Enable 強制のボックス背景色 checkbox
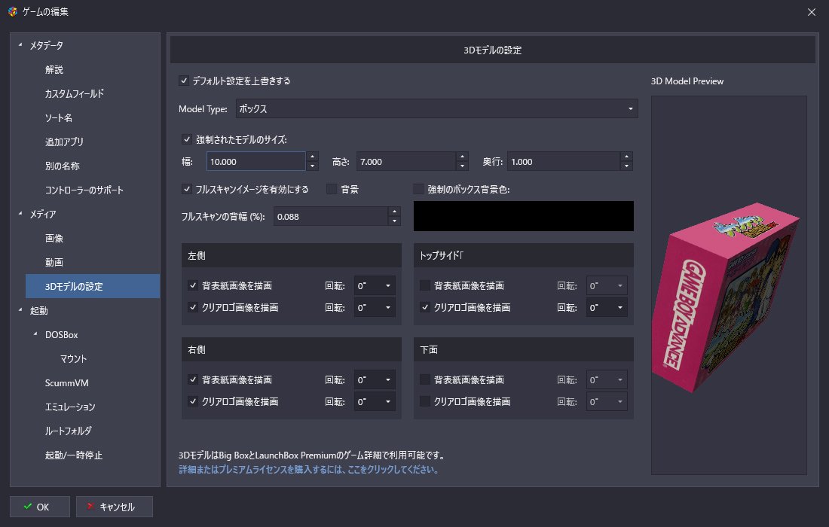Viewport: 829px width, 527px height. pos(418,189)
